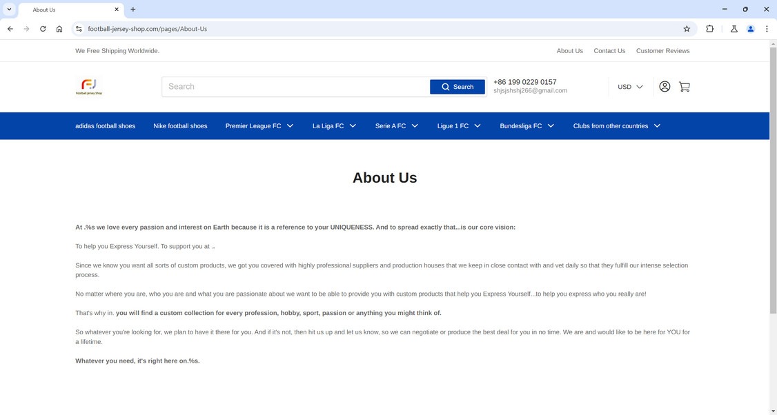Open the user account icon
Viewport: 777px width, 415px height.
pos(665,87)
